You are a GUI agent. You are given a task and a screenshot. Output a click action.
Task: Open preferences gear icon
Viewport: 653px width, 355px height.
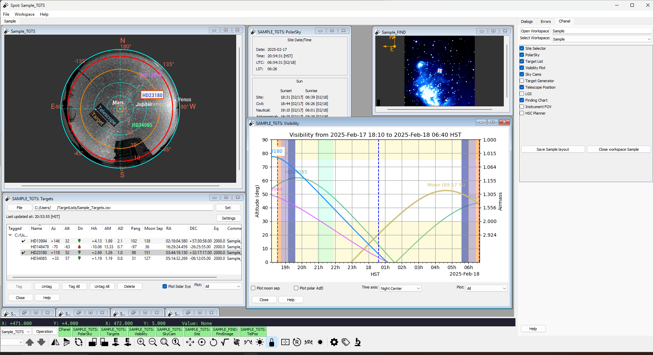[x=334, y=342]
